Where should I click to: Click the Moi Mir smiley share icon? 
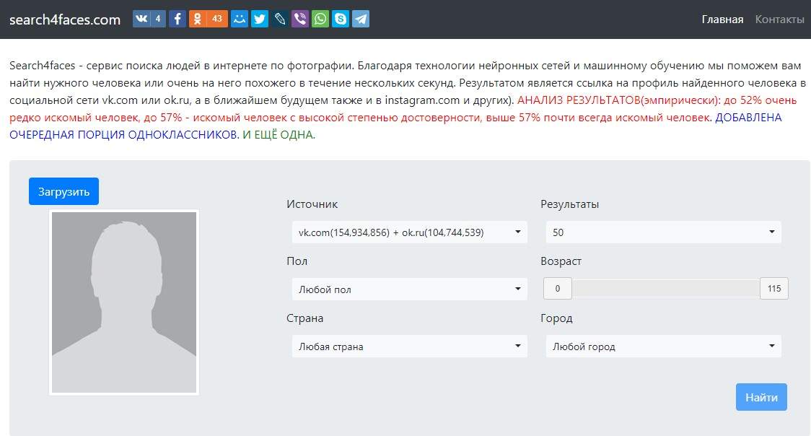(240, 19)
